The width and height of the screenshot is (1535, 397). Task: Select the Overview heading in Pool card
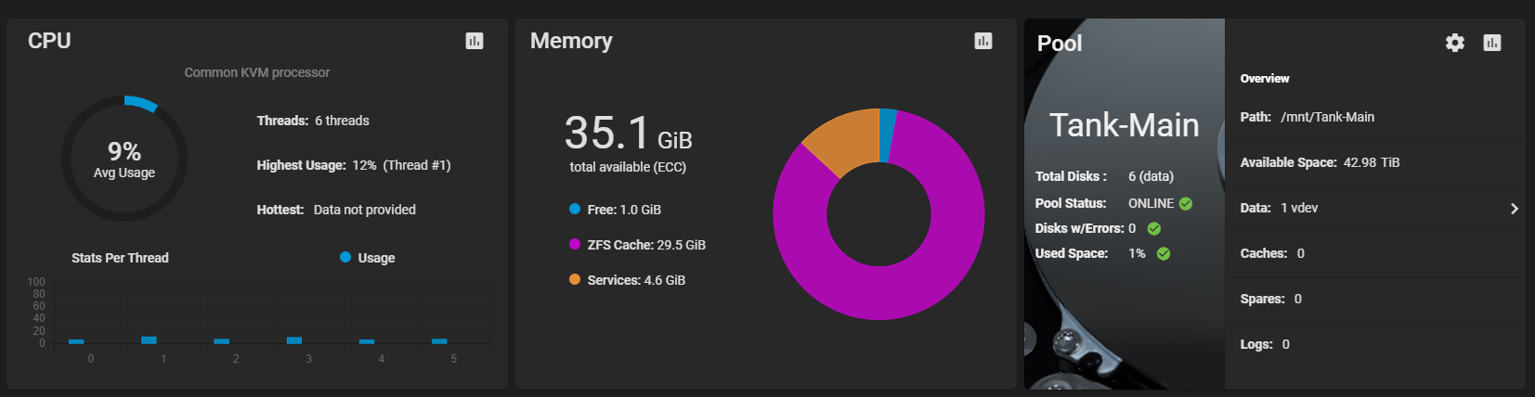(x=1265, y=79)
